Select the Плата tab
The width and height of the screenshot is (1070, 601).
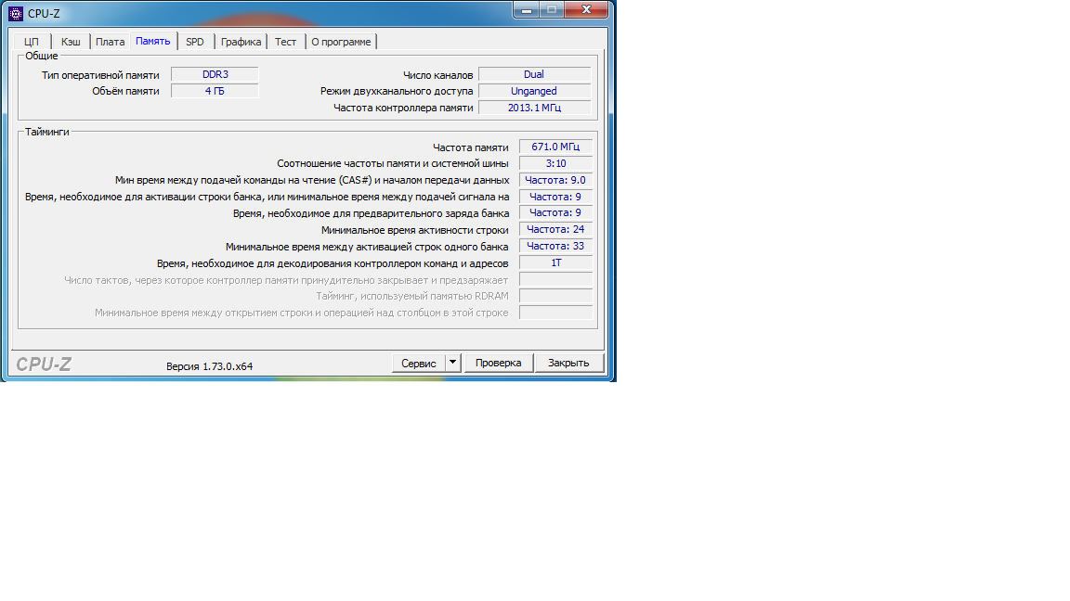(x=110, y=42)
